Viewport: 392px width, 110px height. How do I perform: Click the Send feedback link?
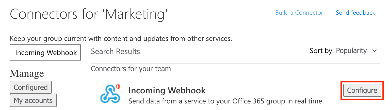[355, 13]
